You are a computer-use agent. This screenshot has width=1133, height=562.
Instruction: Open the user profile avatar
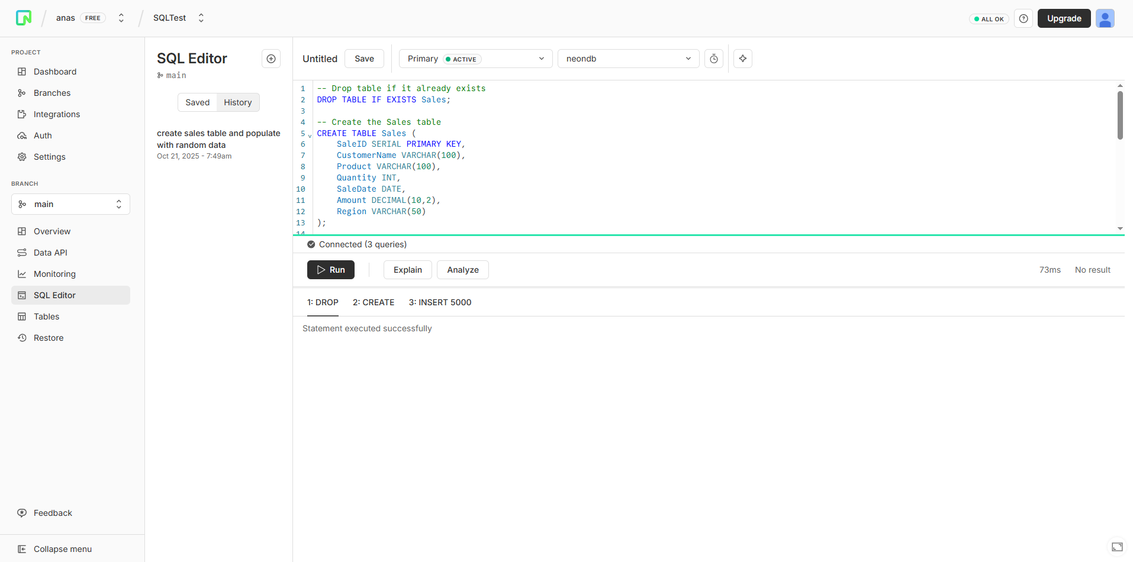tap(1105, 18)
